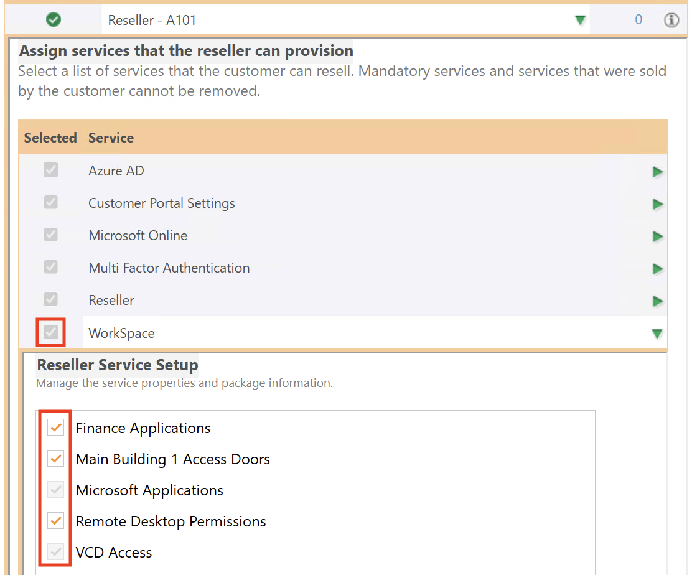Image resolution: width=692 pixels, height=575 pixels.
Task: Click the Microsoft Applications checkbox
Action: click(56, 490)
